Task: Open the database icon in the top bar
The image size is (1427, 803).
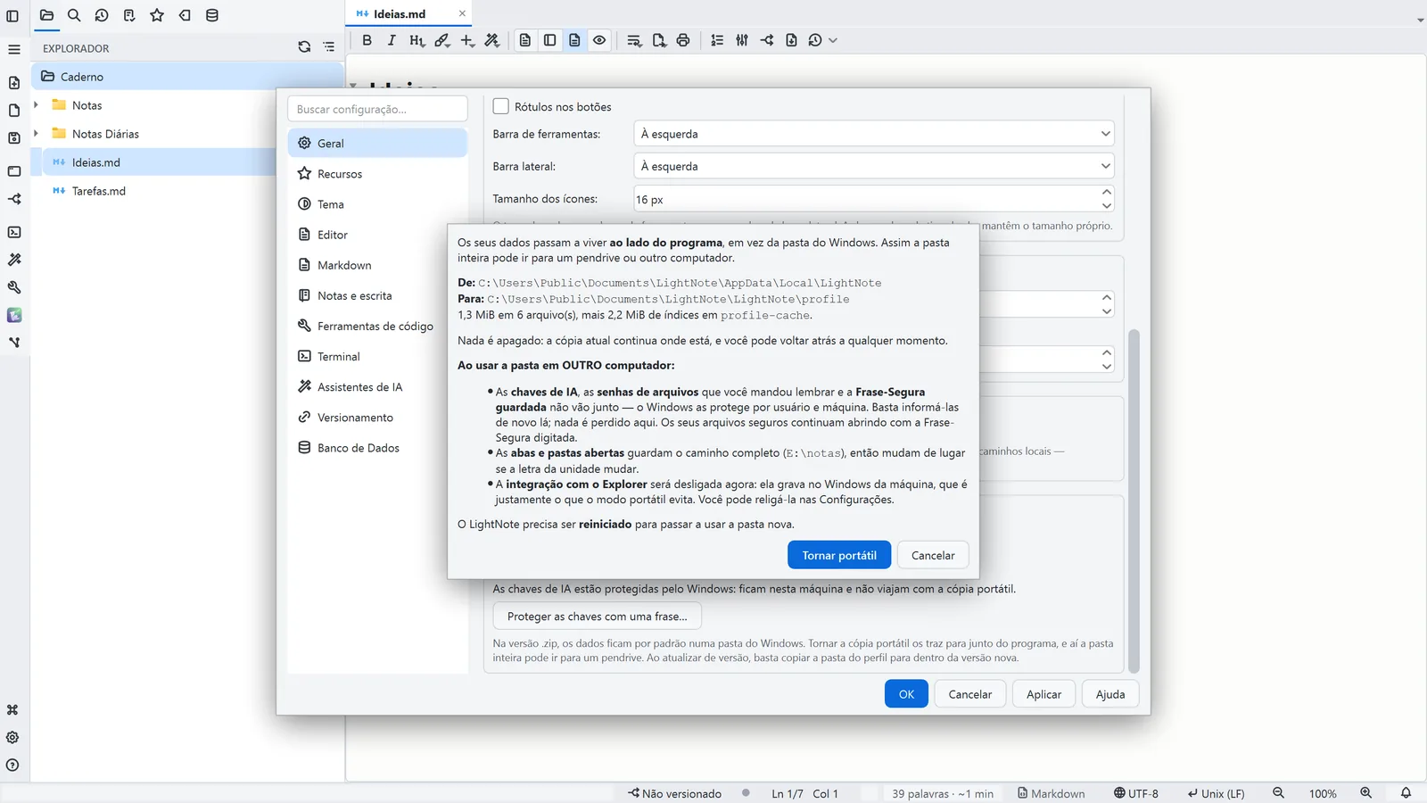Action: tap(212, 15)
